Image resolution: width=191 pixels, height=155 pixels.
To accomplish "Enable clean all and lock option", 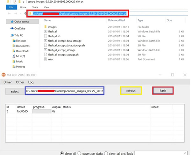I will [107, 153].
